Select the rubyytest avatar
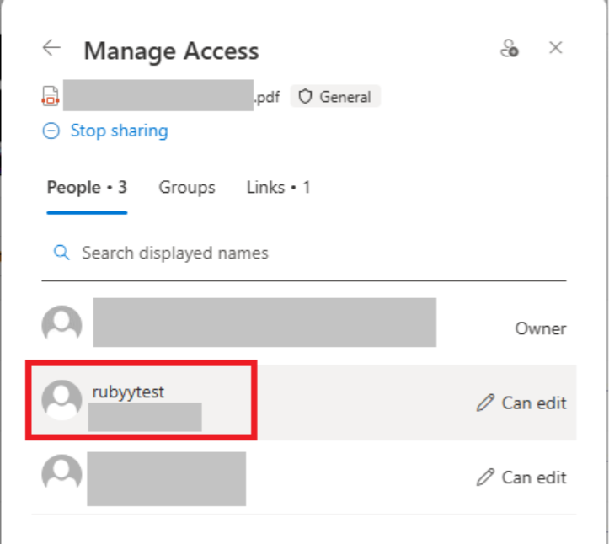Viewport: 609px width, 544px height. click(x=61, y=399)
